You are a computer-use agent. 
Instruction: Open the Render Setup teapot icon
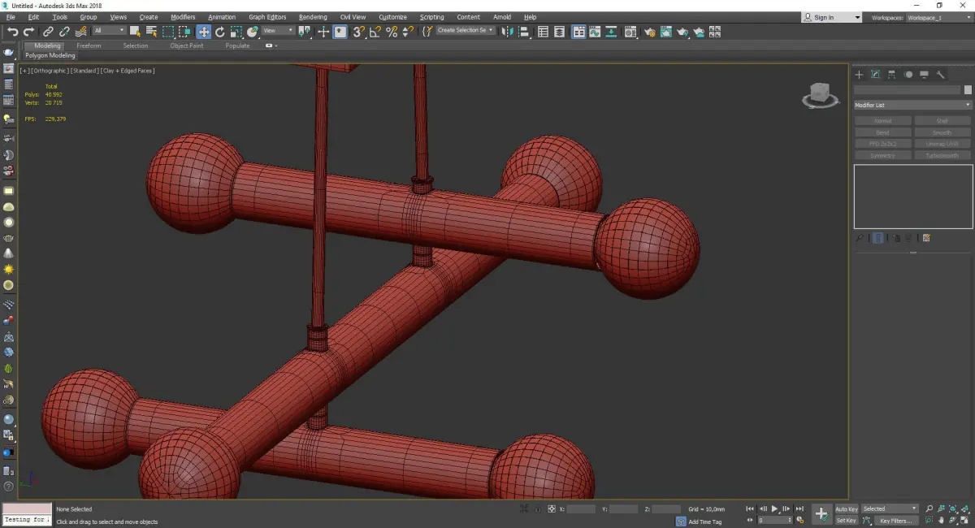(x=649, y=32)
